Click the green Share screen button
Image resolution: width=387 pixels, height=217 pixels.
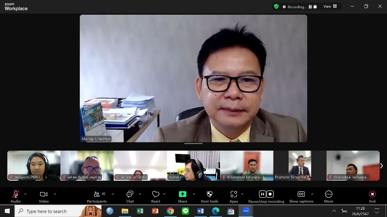tap(182, 194)
